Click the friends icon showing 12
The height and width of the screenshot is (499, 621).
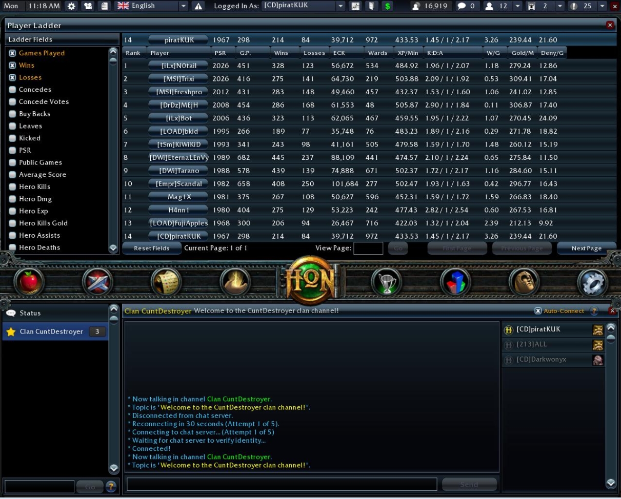(x=489, y=6)
